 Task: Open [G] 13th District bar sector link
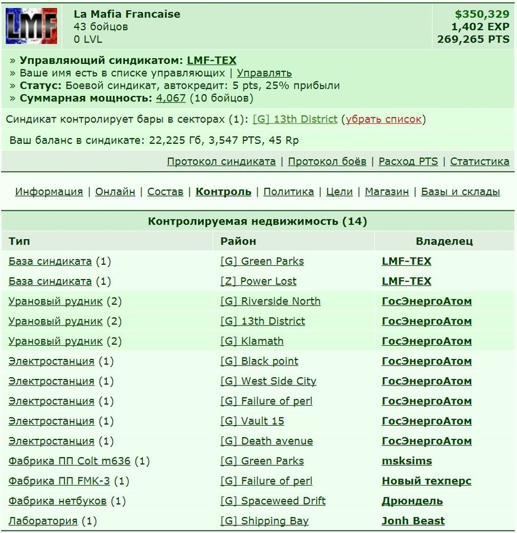(295, 119)
